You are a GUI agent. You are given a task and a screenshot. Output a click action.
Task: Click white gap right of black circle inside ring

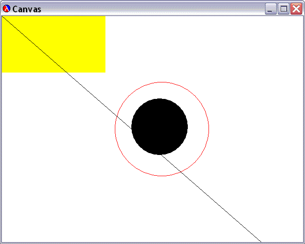pyautogui.click(x=198, y=128)
